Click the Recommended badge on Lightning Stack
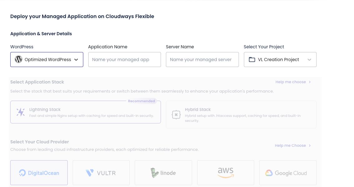Screen dimensions: 354x187 [142, 101]
